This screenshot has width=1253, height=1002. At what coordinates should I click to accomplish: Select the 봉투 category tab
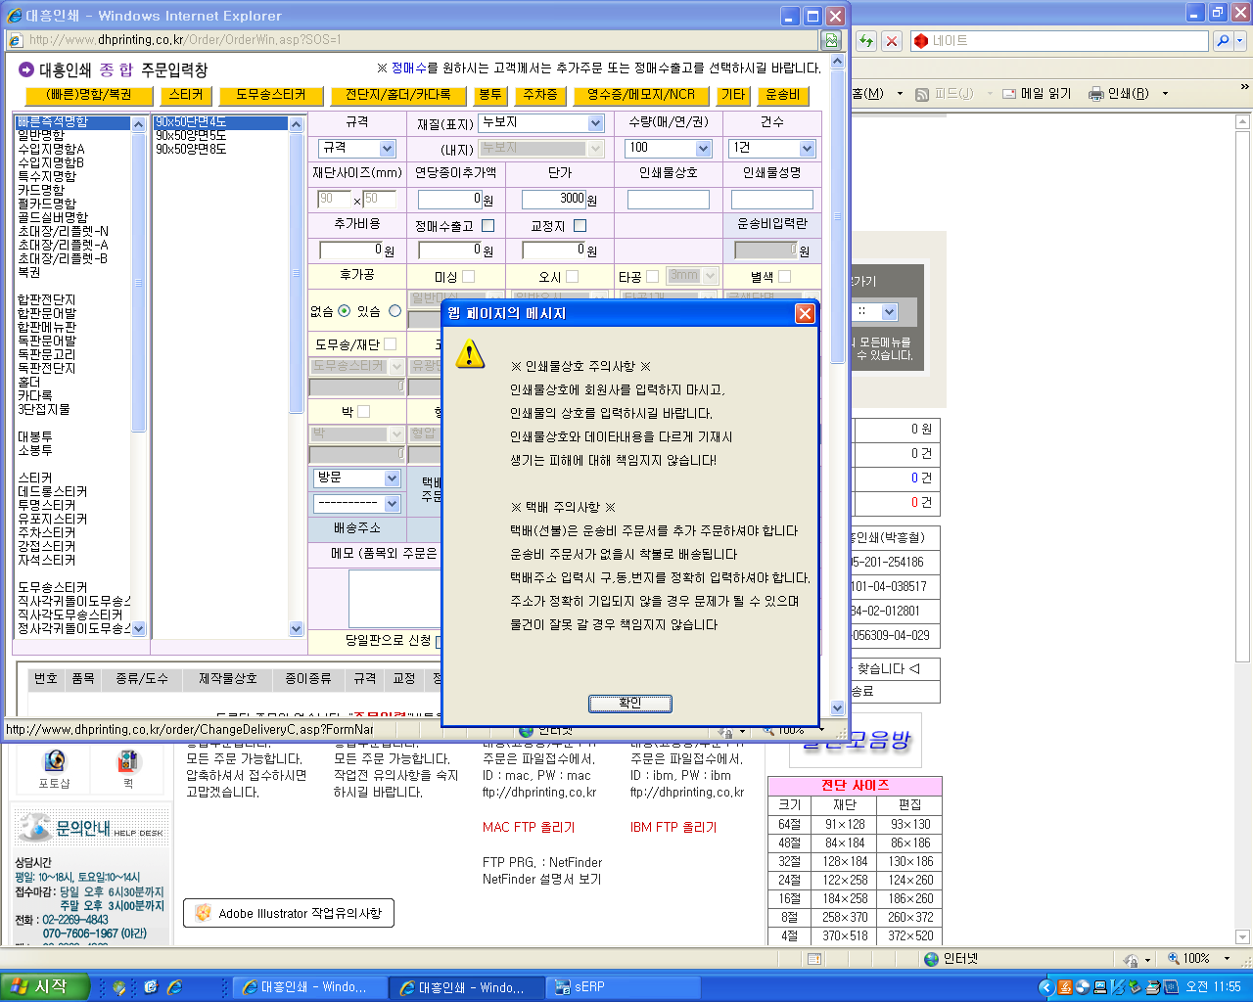point(489,95)
